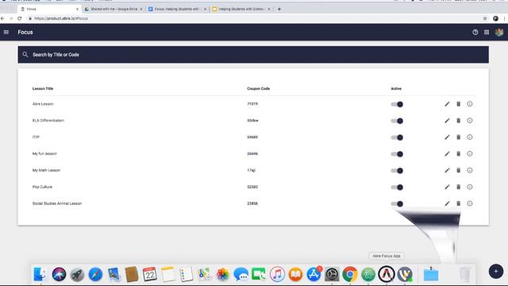
Task: Delete the Abre Lesson row
Action: 459,104
